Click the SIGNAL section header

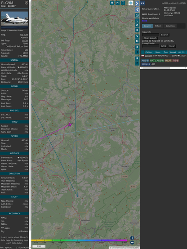click(x=14, y=86)
